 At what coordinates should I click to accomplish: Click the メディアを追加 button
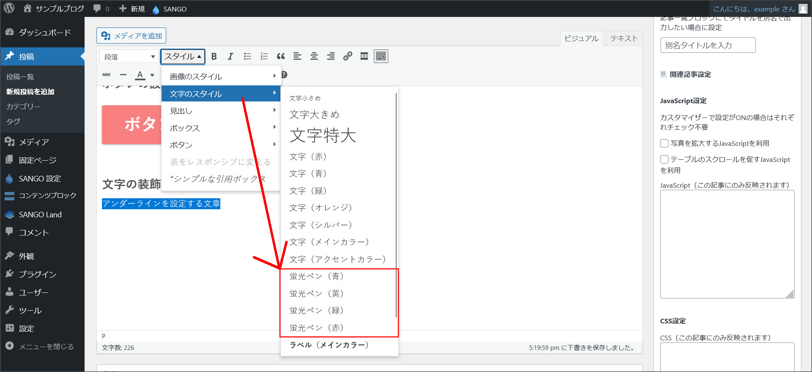point(132,36)
